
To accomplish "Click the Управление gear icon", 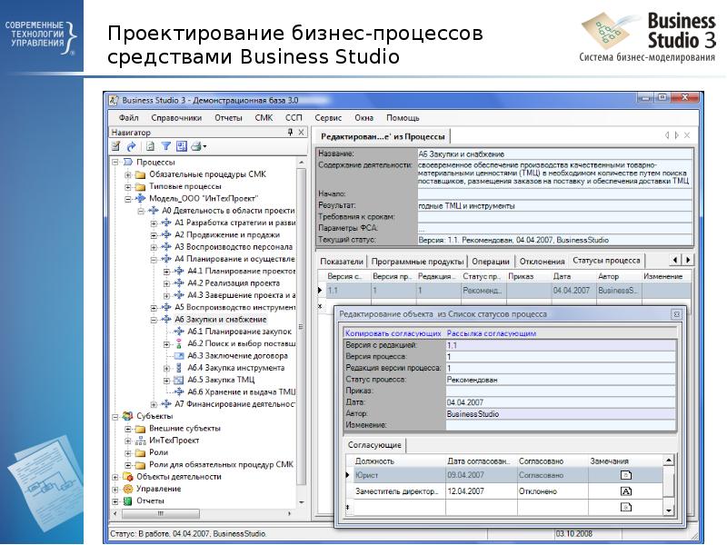I will (x=127, y=489).
